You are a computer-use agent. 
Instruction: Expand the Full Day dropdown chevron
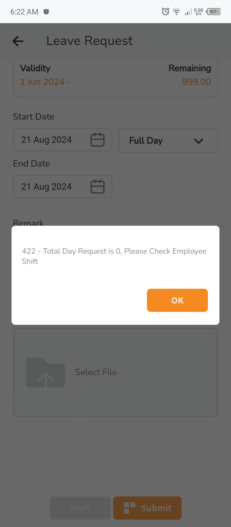199,141
